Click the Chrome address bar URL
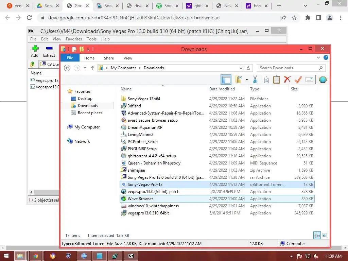This screenshot has width=348, height=261. (134, 18)
